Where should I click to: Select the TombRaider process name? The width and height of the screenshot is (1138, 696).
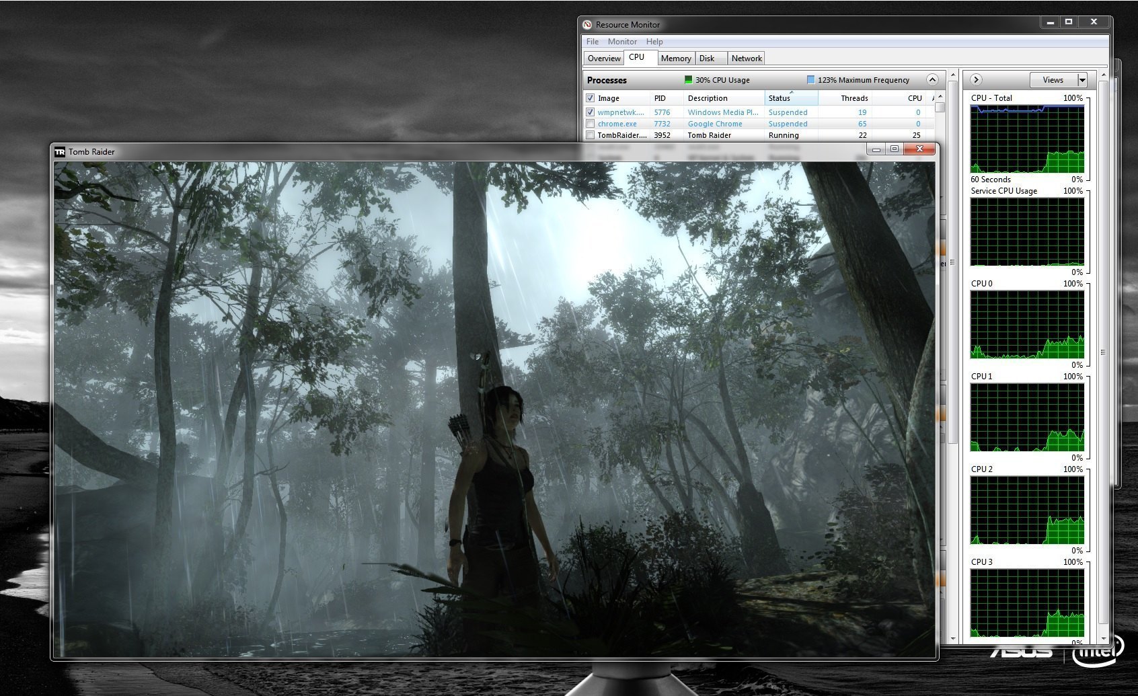click(622, 135)
